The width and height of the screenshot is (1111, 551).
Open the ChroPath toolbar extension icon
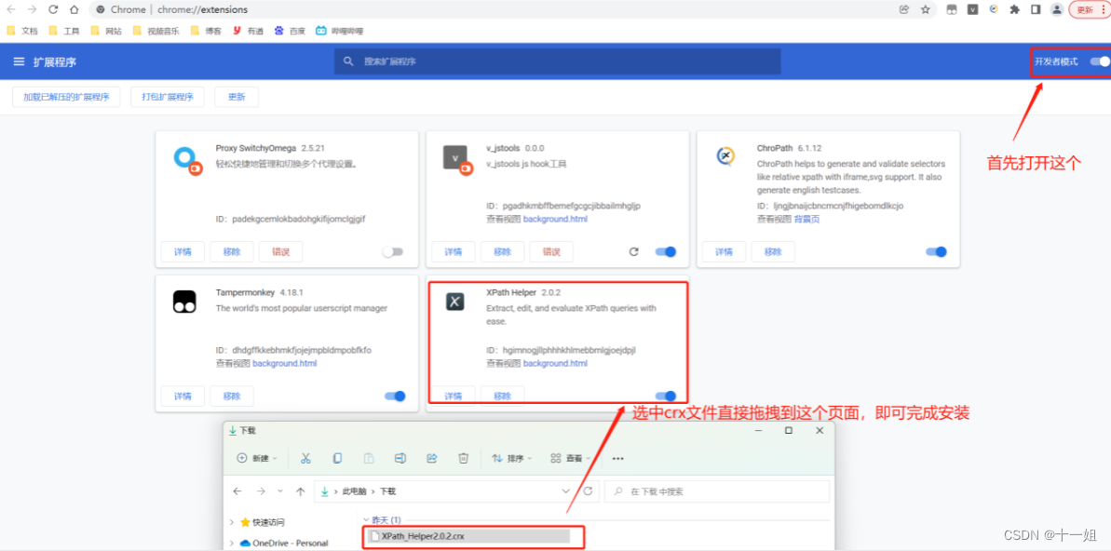coord(994,10)
